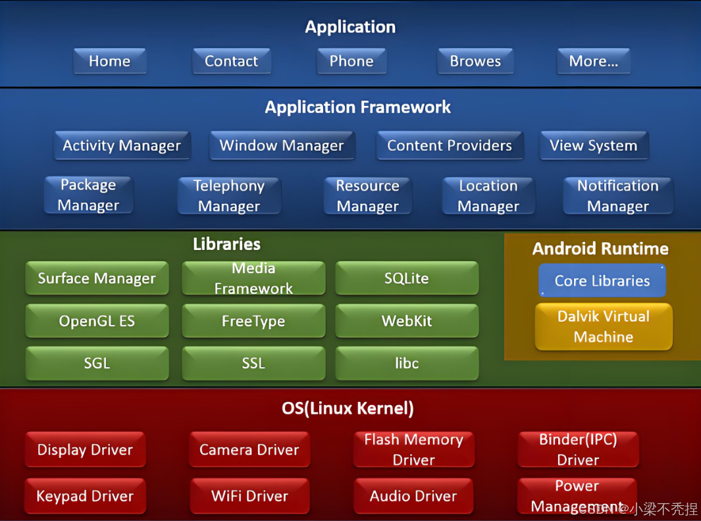Image resolution: width=701 pixels, height=521 pixels.
Task: Select the Surface Manager library box
Action: coord(97,278)
